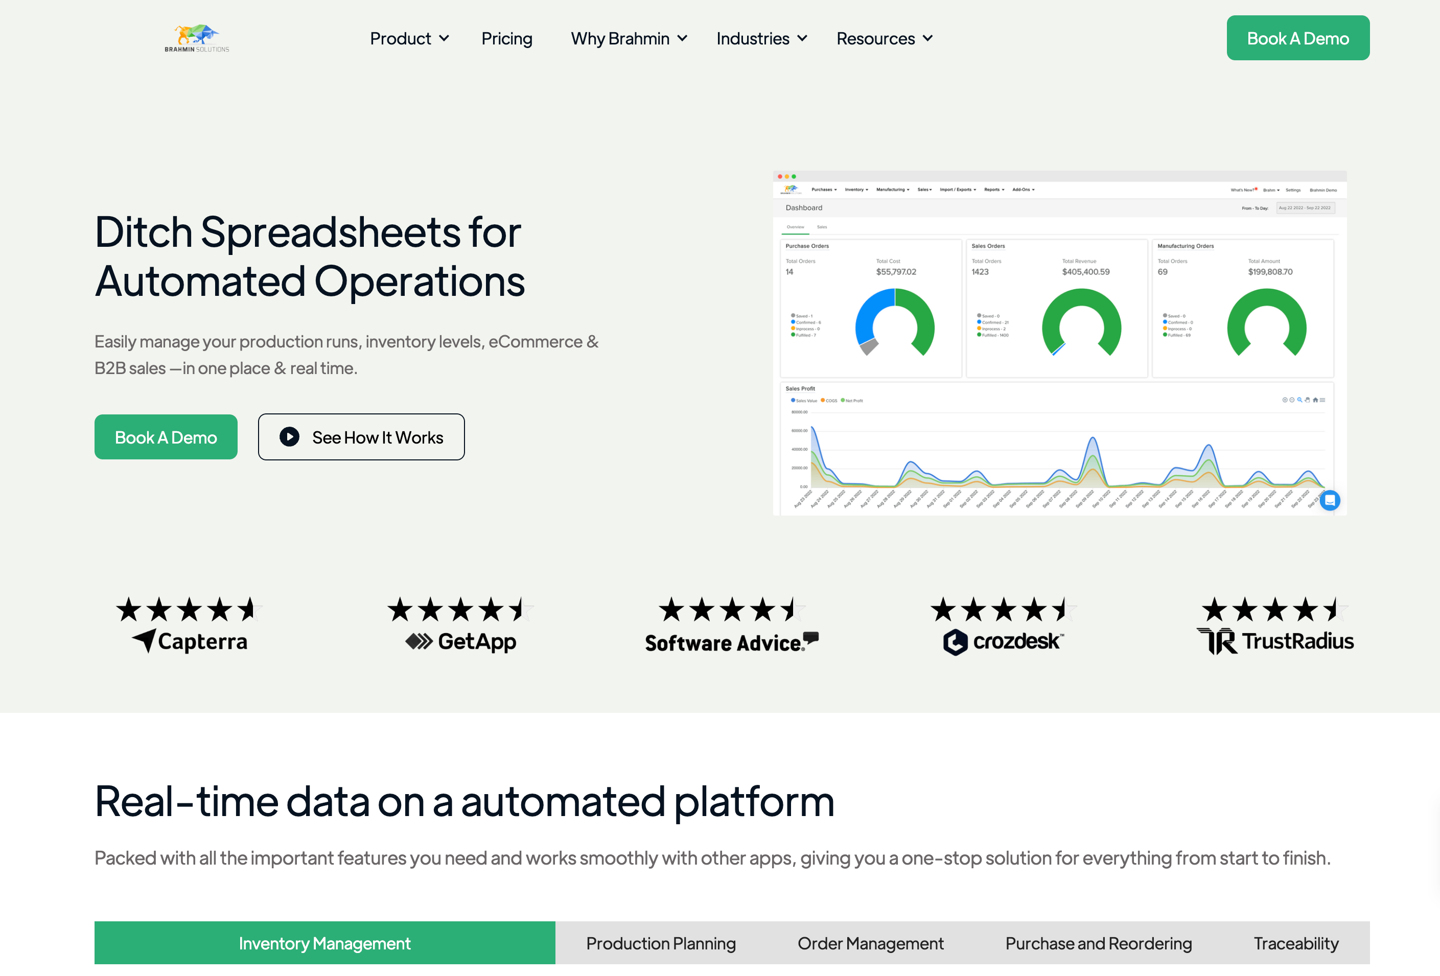
Task: Click the play icon in See How It Works
Action: click(289, 437)
